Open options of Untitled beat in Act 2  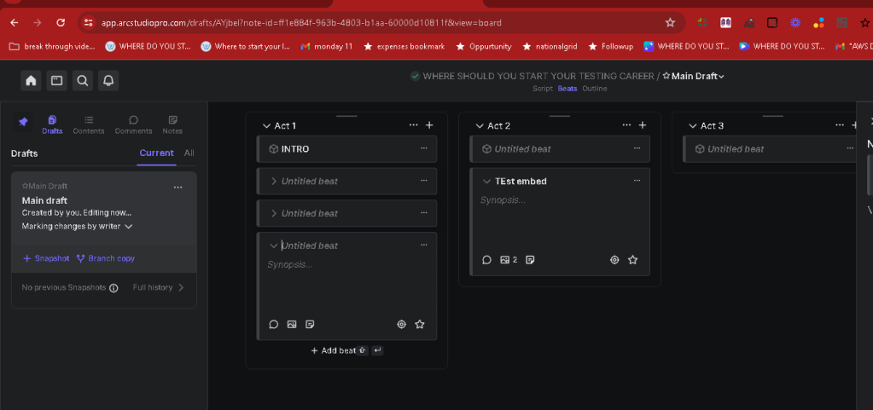637,148
